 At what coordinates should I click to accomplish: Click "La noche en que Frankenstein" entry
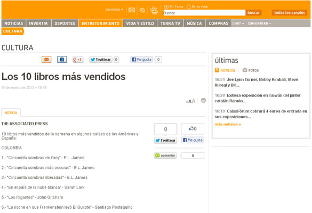pos(67,207)
